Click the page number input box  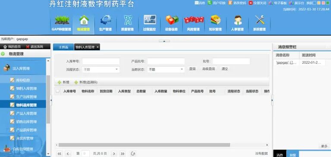tap(85, 154)
